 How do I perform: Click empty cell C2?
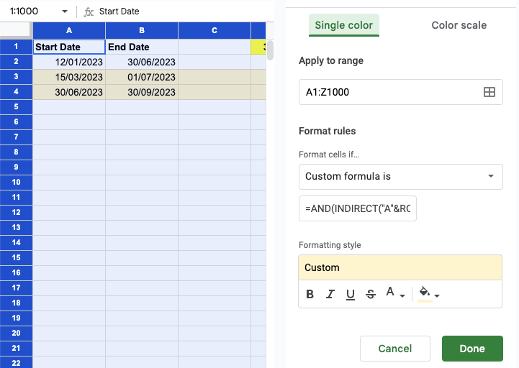click(215, 62)
